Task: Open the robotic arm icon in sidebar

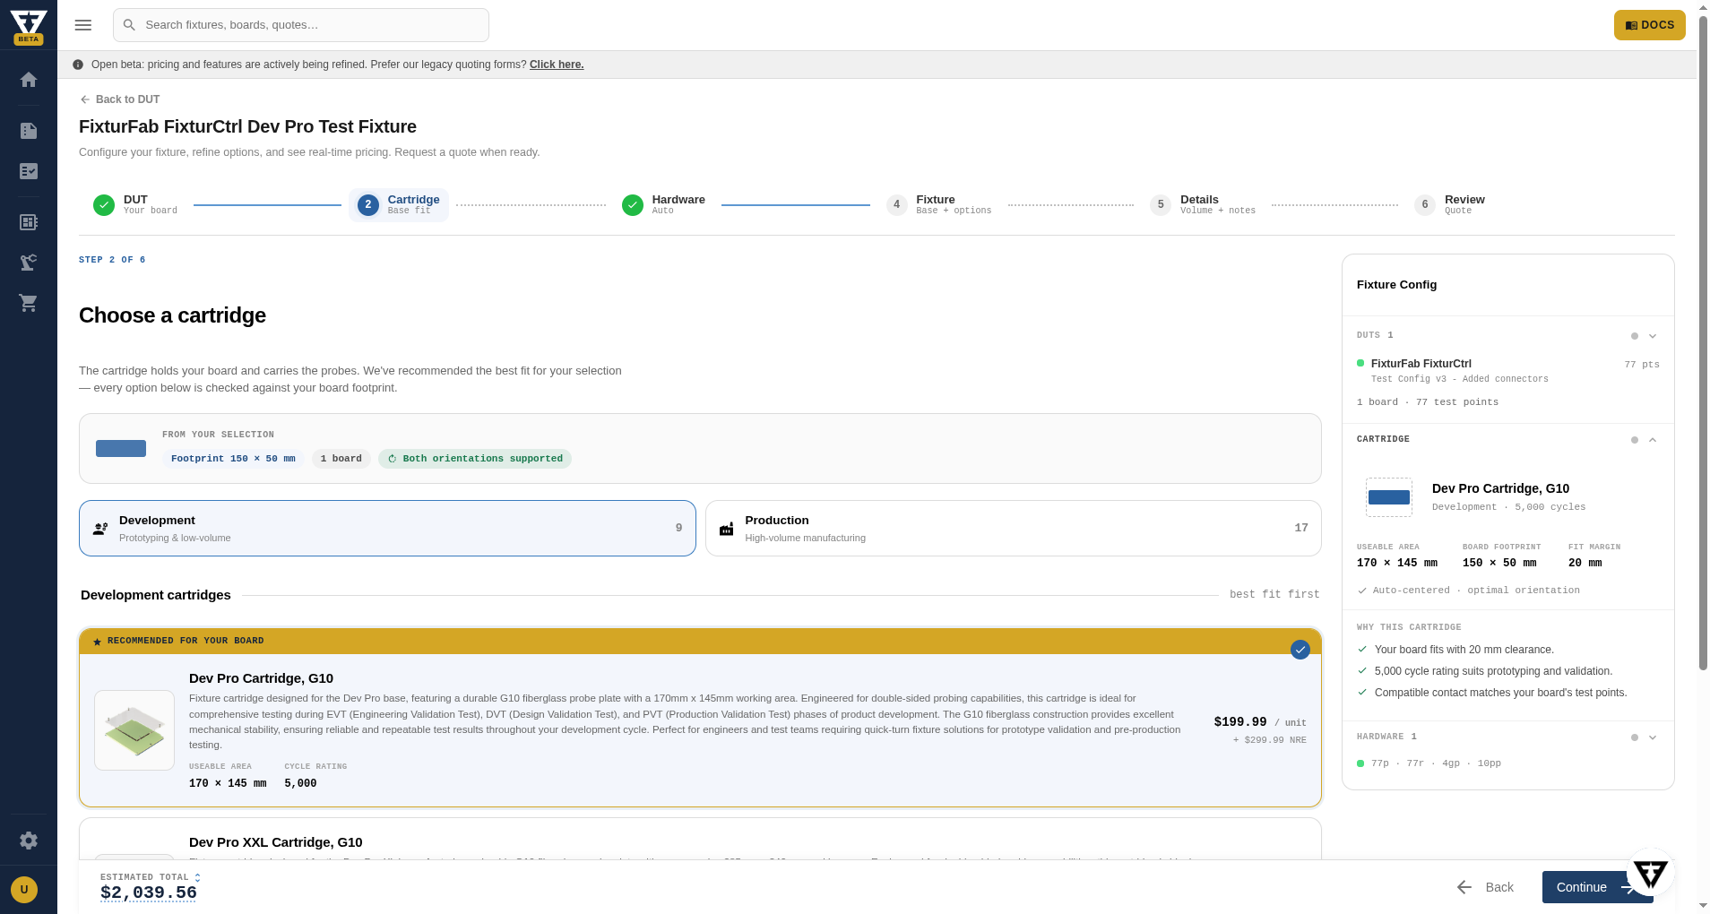Action: (x=29, y=263)
